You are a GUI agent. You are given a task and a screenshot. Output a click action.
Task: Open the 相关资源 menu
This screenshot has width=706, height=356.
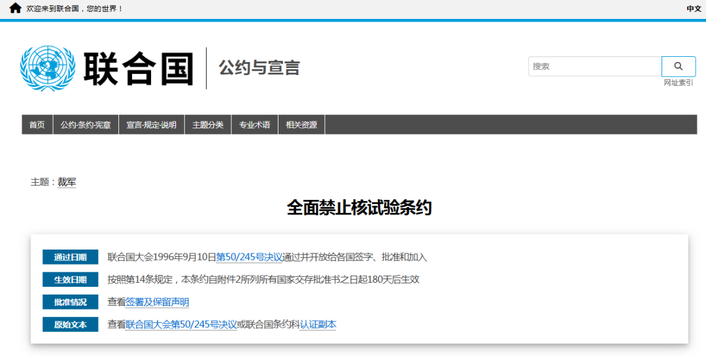click(301, 125)
